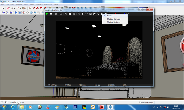Click the 10 % progress text
The image size is (184, 110).
tap(125, 85)
